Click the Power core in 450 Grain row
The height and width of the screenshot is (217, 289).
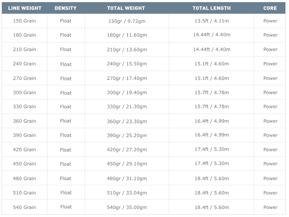(271, 164)
